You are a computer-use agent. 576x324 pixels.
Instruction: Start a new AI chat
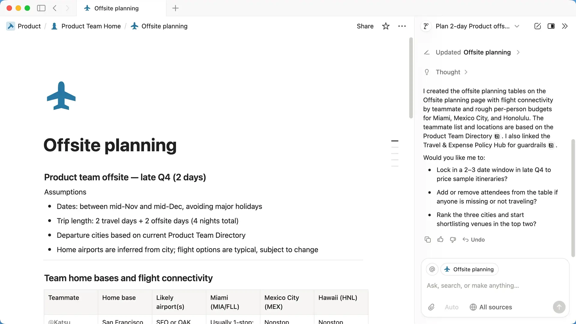click(x=537, y=26)
